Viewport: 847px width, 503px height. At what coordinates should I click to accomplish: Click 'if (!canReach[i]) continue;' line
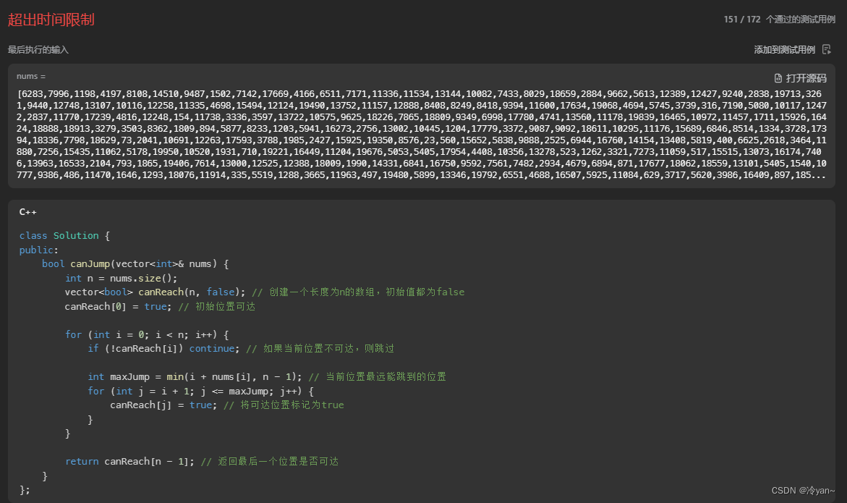241,348
